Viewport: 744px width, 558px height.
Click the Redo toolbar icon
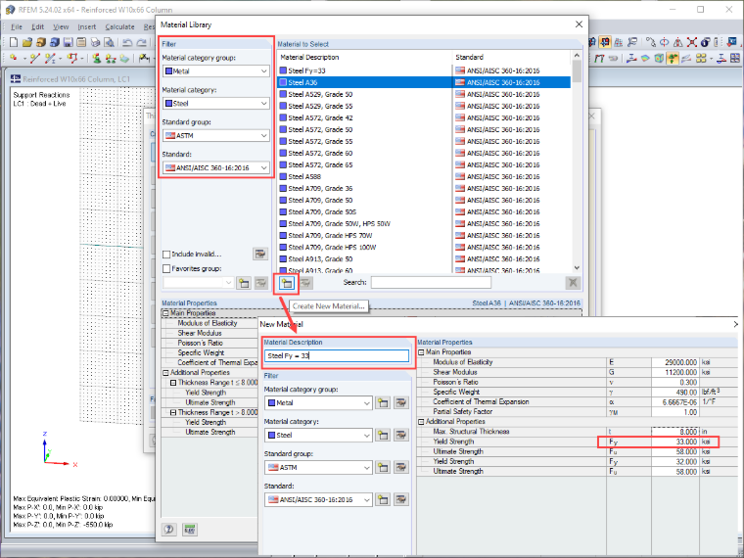tap(141, 43)
